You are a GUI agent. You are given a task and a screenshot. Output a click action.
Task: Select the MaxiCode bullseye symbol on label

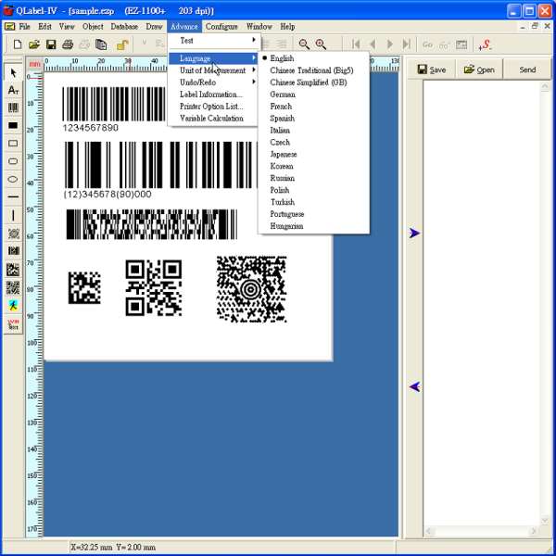[251, 289]
